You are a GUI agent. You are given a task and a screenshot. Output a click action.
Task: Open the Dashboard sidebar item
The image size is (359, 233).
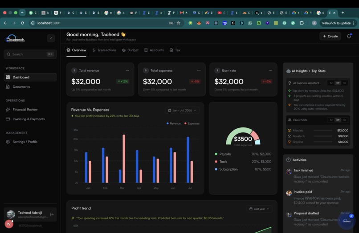[x=30, y=77]
